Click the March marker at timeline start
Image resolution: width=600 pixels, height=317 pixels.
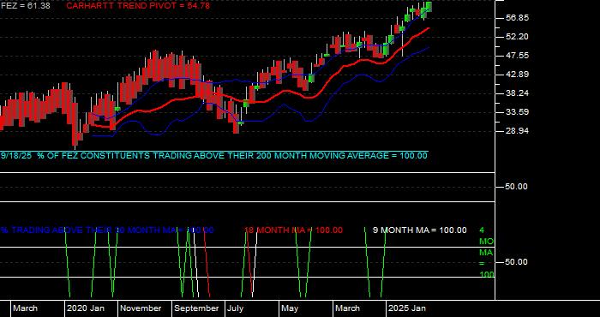(x=25, y=308)
